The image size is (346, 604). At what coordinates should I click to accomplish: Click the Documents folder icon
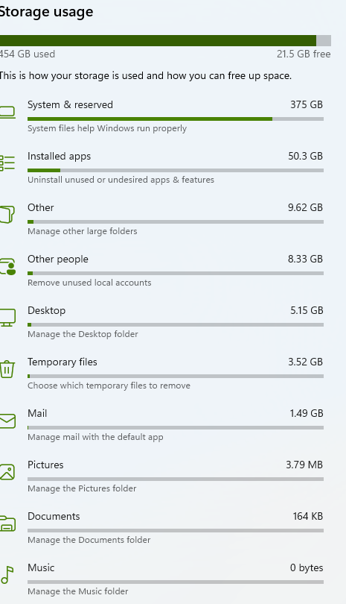click(x=7, y=524)
